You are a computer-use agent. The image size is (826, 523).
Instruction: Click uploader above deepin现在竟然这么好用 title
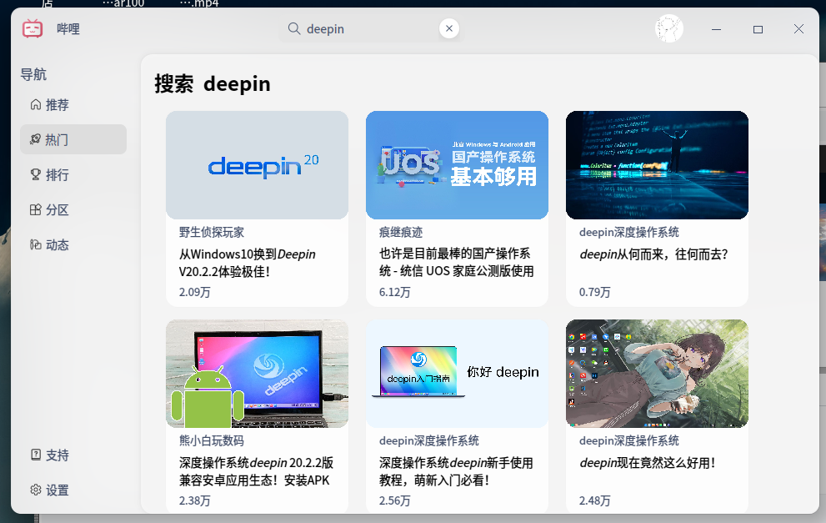point(629,440)
